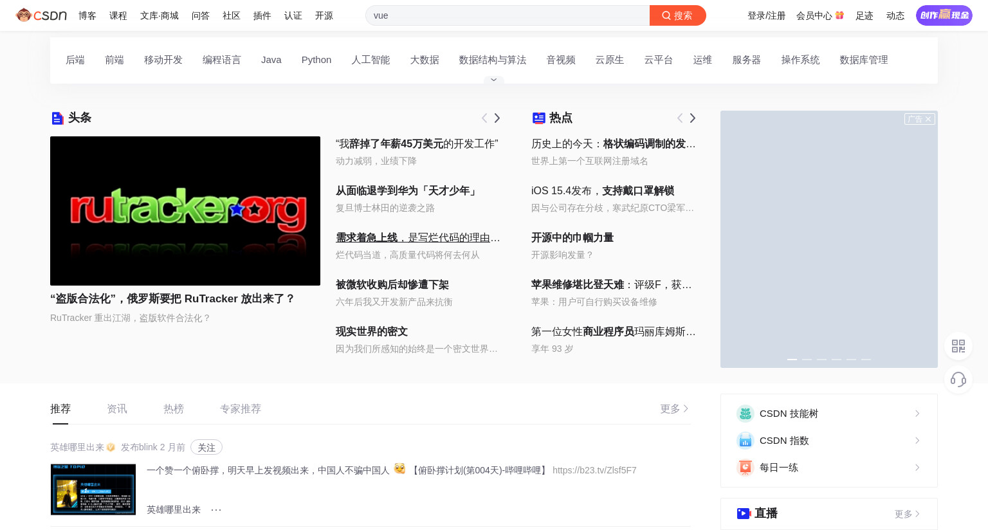Screen dimensions: 988x530
Task: Show next 头条 headlines with right arrow
Action: [497, 118]
